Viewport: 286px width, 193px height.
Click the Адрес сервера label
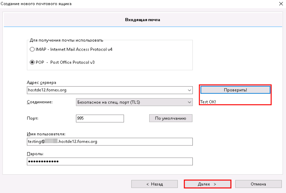point(41,82)
